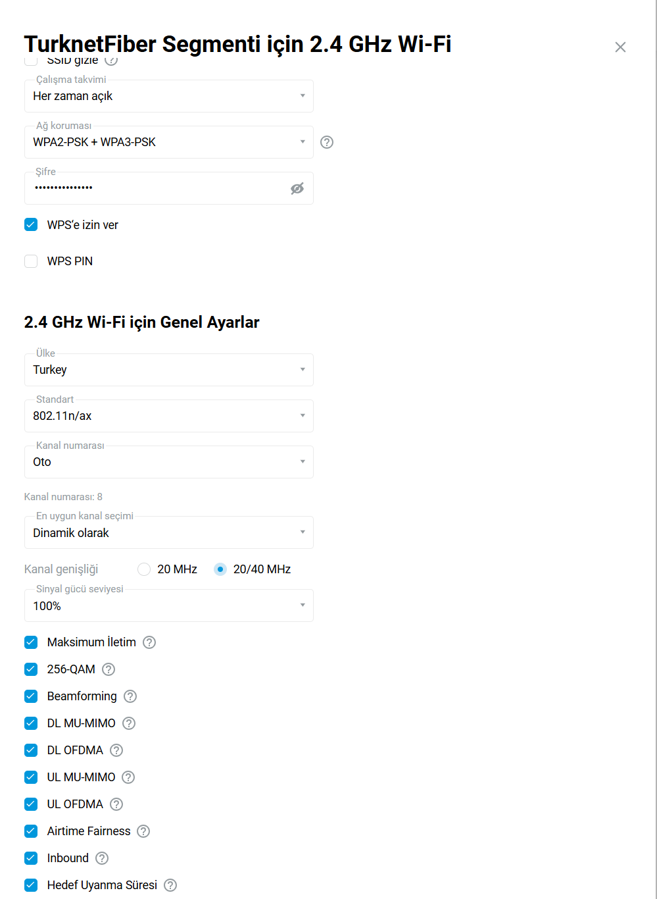
Task: Disable DL OFDMA checkbox
Action: point(31,750)
